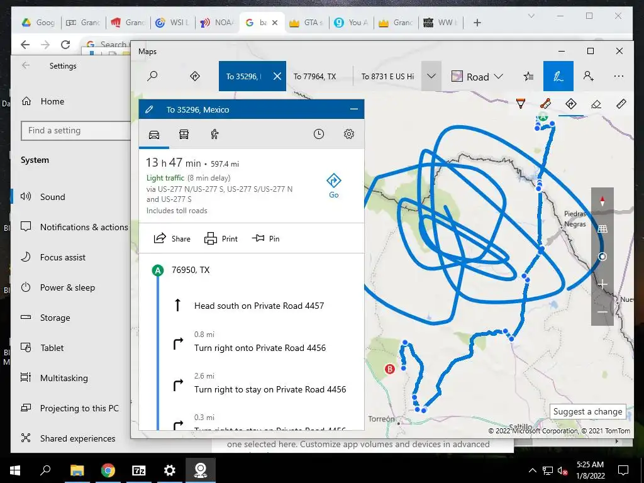
Task: Open the Maps more options menu
Action: [619, 76]
